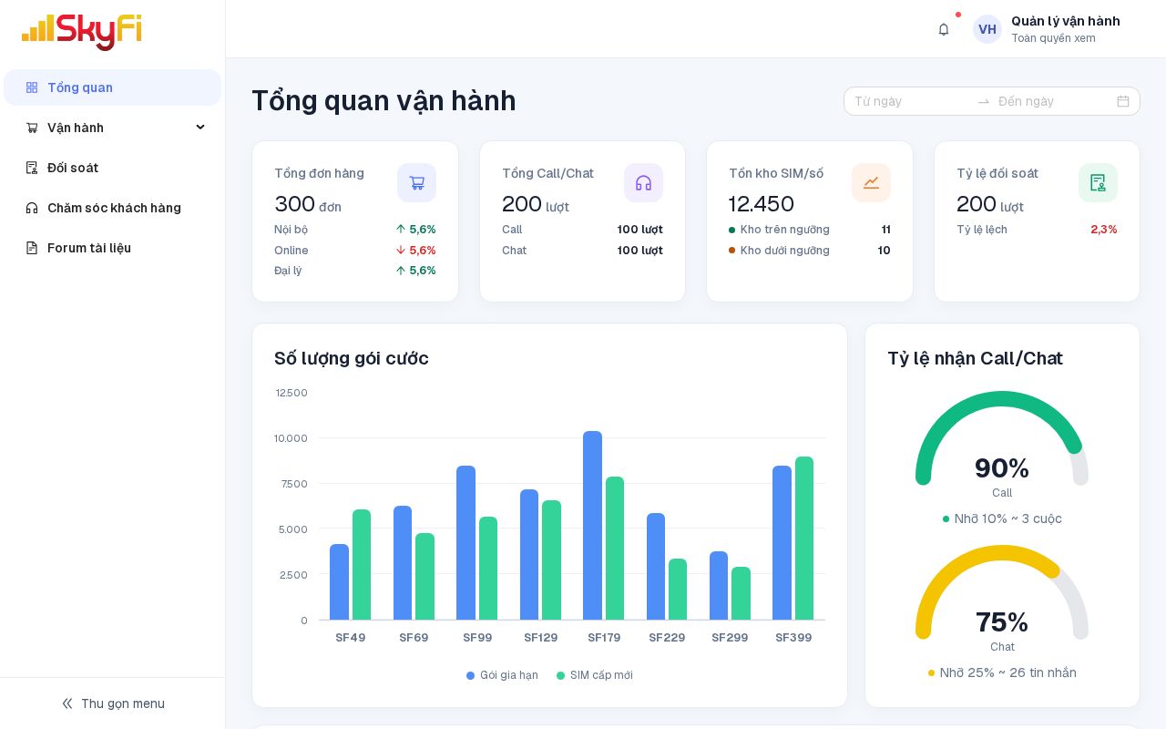Click the "2,3%" deviation value

[x=1104, y=230]
